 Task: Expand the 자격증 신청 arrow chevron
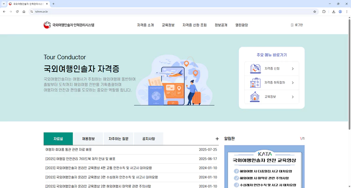click(x=292, y=69)
